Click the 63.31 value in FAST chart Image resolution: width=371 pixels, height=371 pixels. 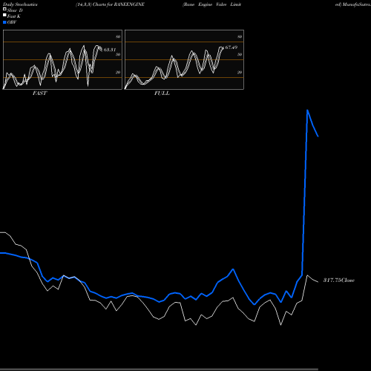110,50
